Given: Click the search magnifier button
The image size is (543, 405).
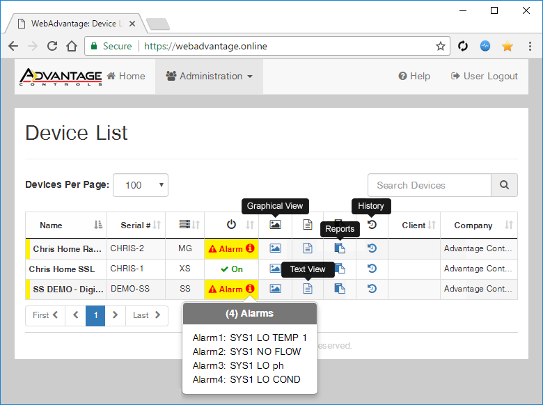Looking at the screenshot, I should point(504,185).
